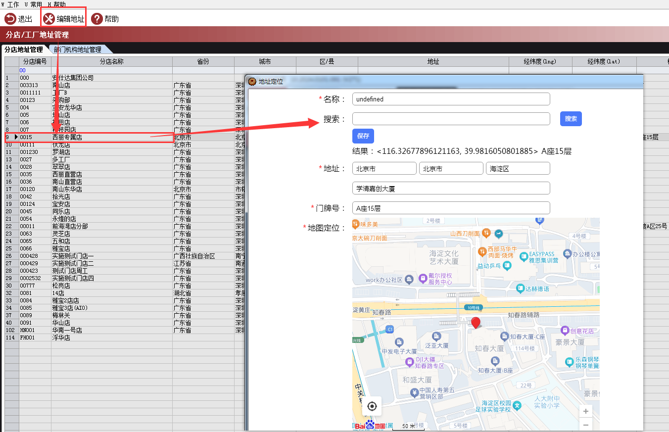The height and width of the screenshot is (432, 669).
Task: Click the map locate-me crosshair icon
Action: coord(372,406)
